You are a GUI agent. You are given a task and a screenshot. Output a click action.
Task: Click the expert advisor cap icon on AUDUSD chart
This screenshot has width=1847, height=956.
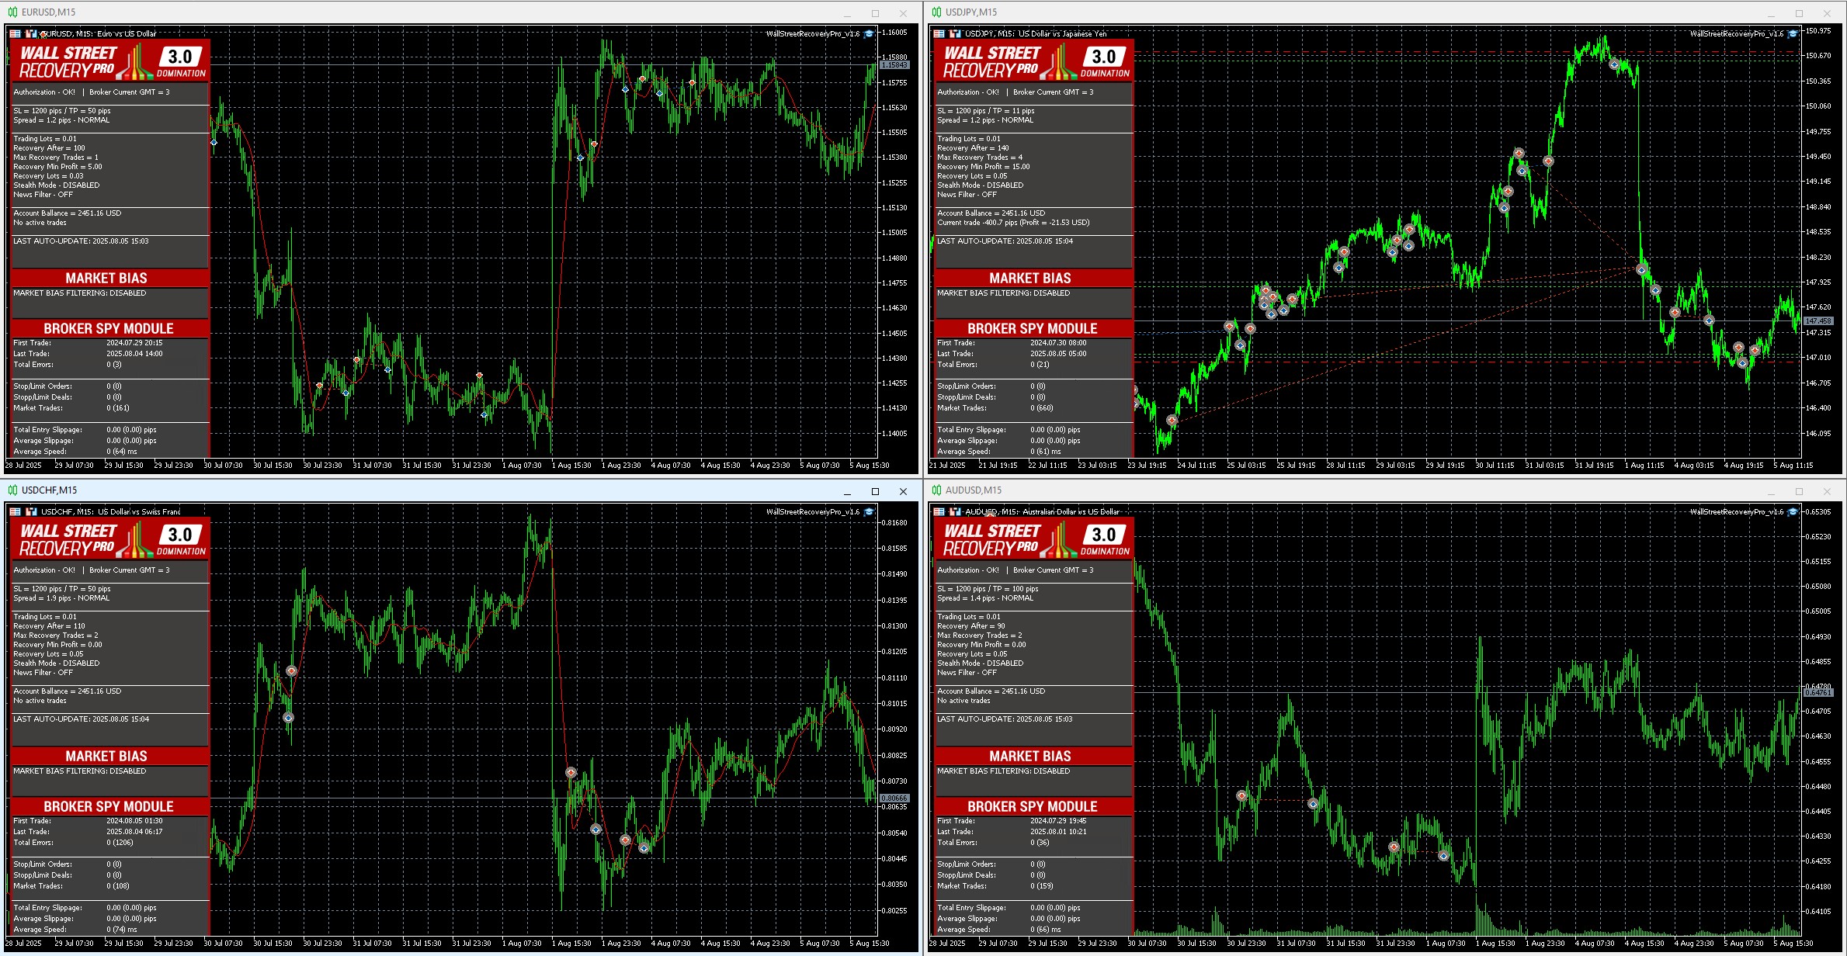tap(1793, 511)
